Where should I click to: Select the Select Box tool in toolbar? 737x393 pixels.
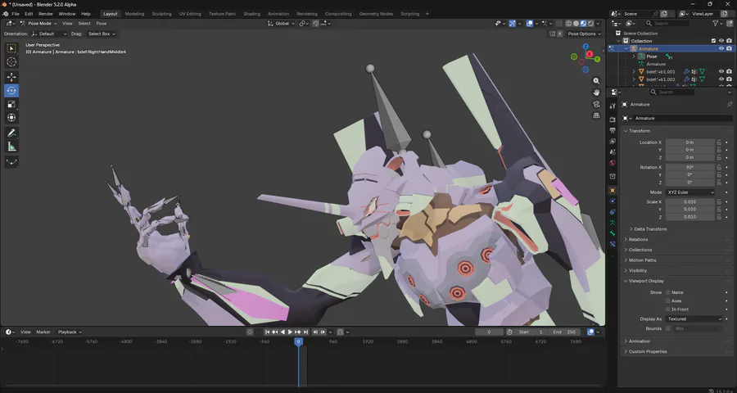11,48
